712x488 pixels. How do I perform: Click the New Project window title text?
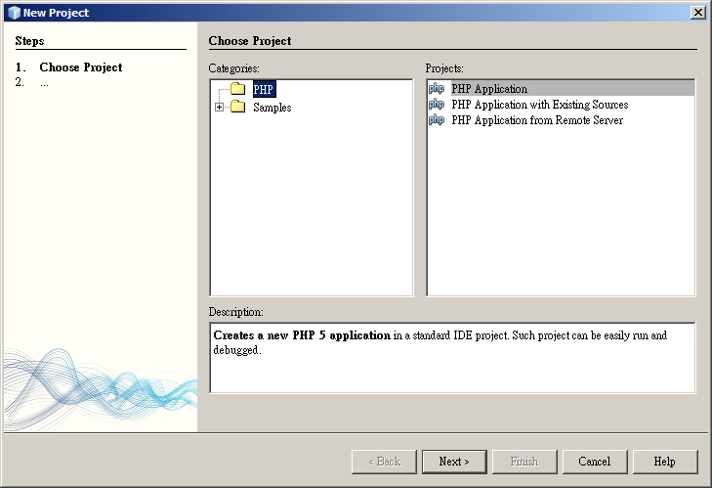pos(56,13)
